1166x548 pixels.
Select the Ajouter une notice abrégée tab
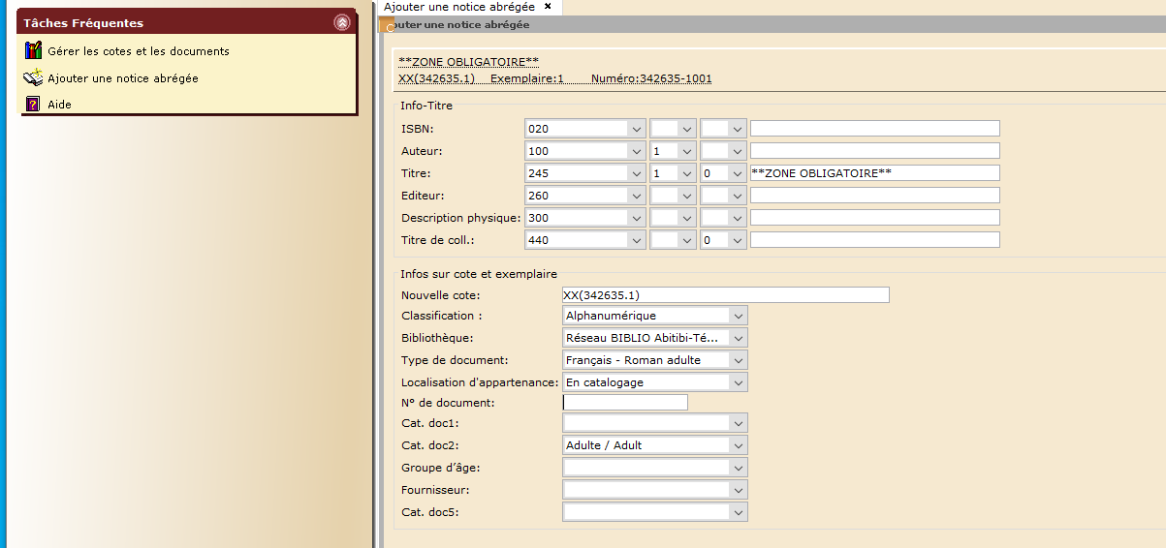coord(458,7)
